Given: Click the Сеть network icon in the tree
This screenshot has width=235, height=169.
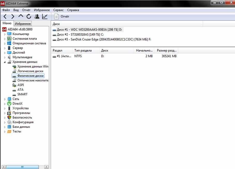Looking at the screenshot, I should point(9,99).
